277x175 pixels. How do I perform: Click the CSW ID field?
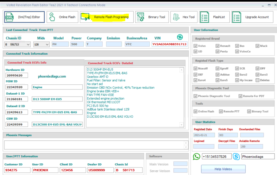pos(17,124)
